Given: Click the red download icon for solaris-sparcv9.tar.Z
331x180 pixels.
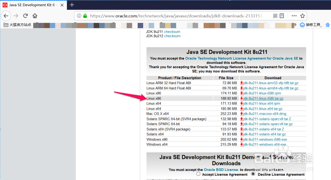Looking at the screenshot, I should pos(242,119).
